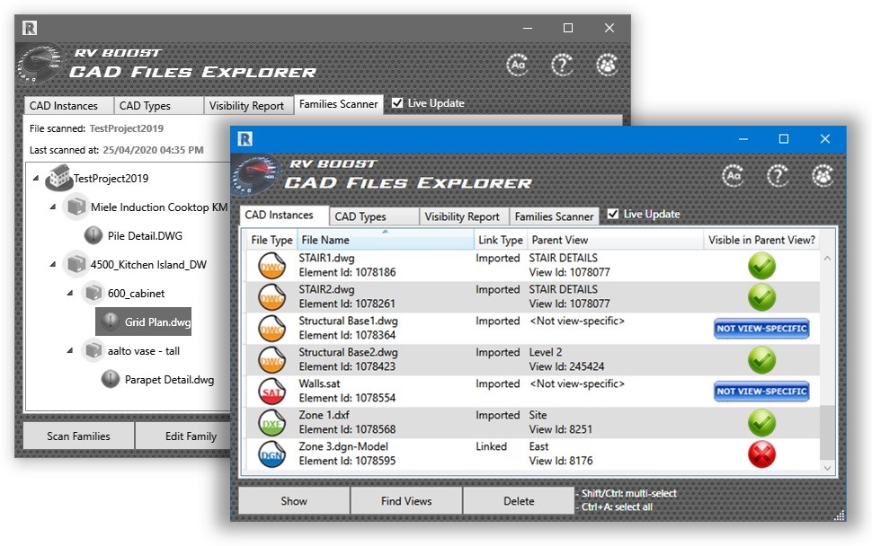The height and width of the screenshot is (546, 872).
Task: Open Visibility Report tab in front window
Action: pos(464,216)
